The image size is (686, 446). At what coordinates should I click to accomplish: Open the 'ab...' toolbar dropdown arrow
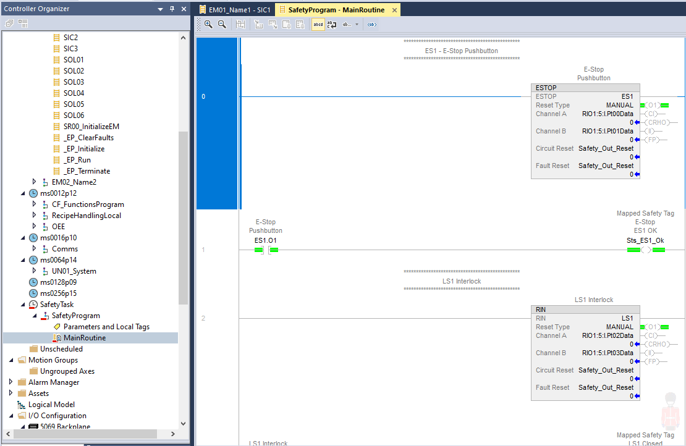click(357, 25)
